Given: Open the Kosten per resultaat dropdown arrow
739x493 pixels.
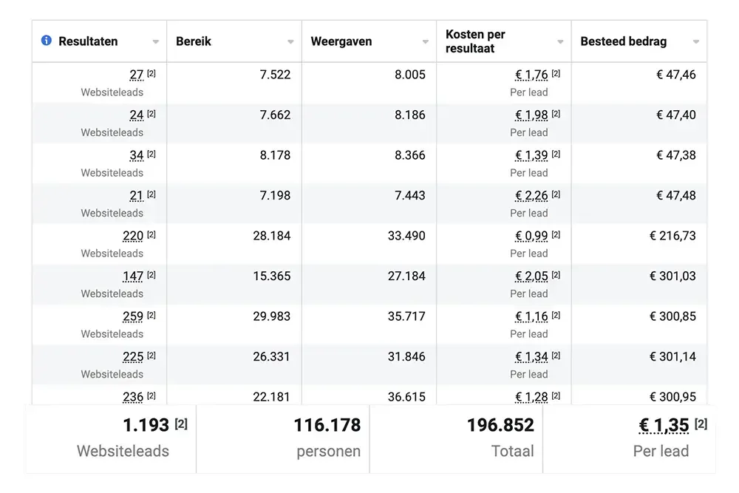Looking at the screenshot, I should [x=560, y=42].
